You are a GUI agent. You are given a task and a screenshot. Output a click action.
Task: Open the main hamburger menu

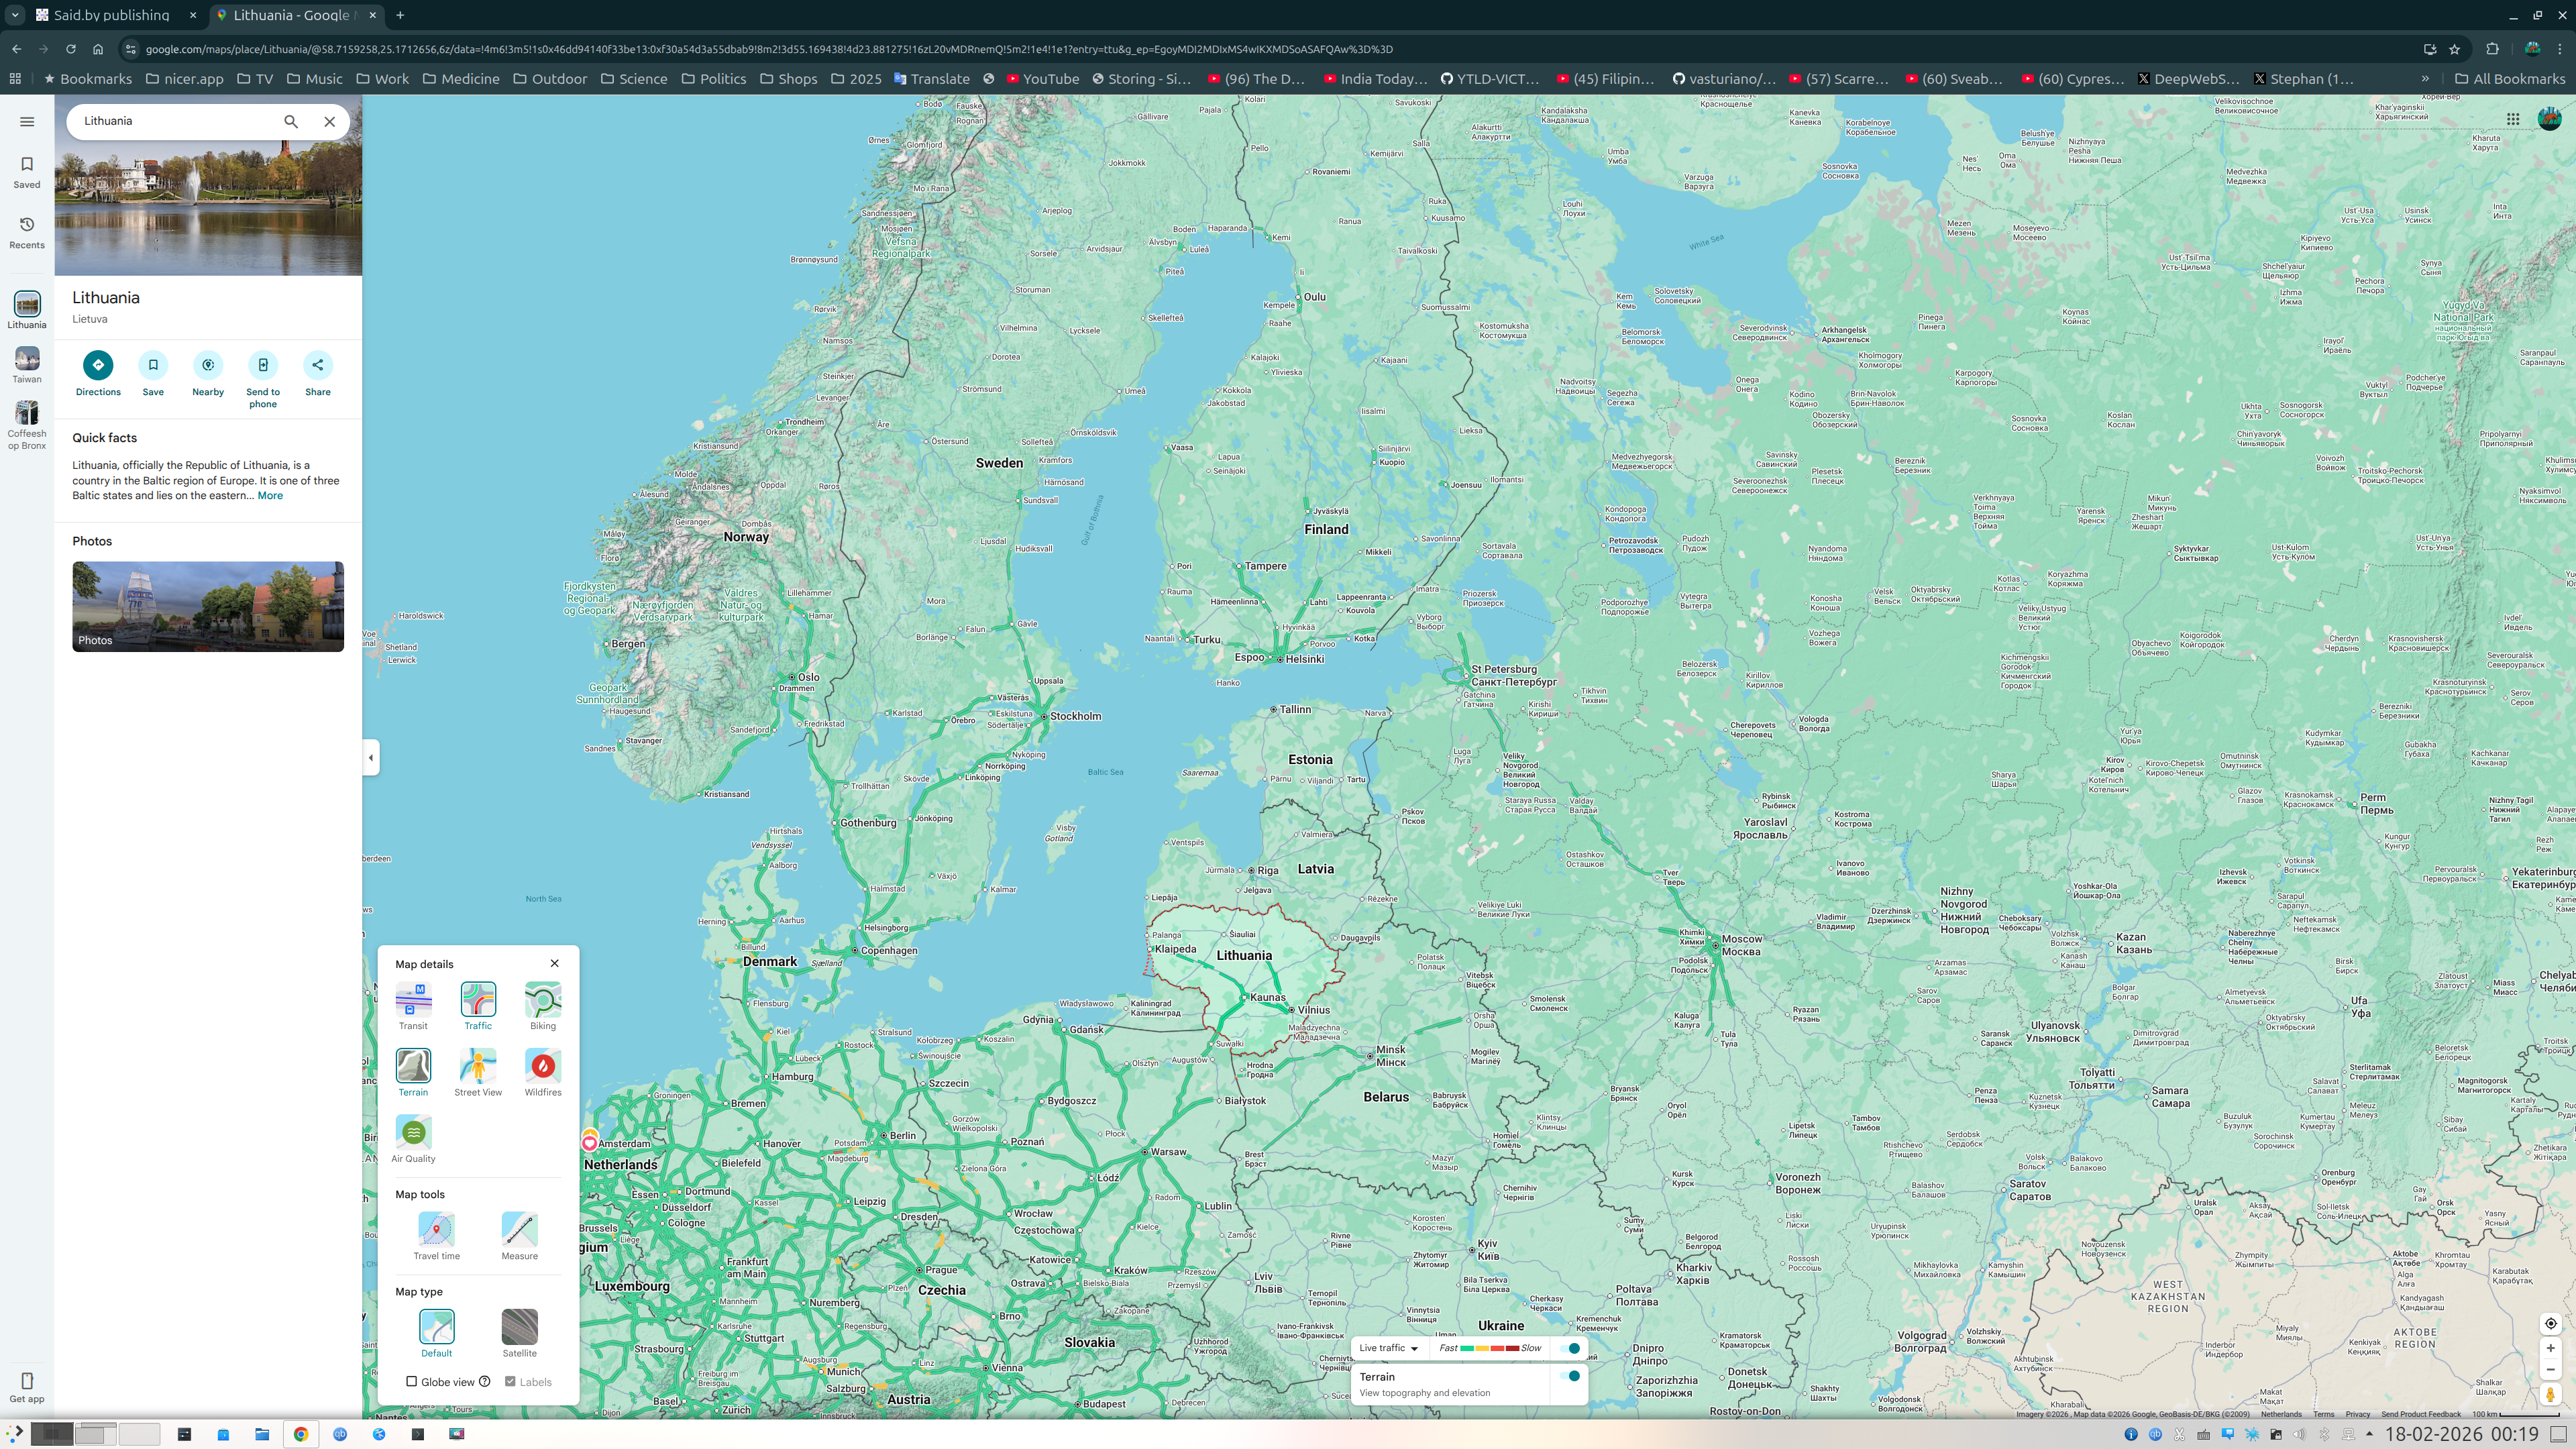(x=27, y=121)
